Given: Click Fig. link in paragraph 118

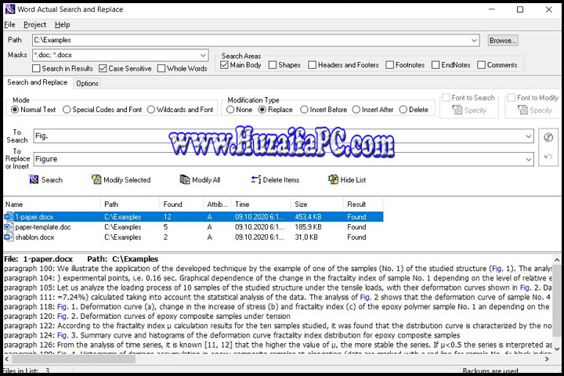Looking at the screenshot, I should coord(63,306).
